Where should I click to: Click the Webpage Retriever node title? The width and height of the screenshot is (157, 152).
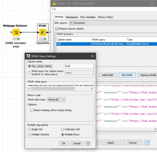click(x=15, y=26)
